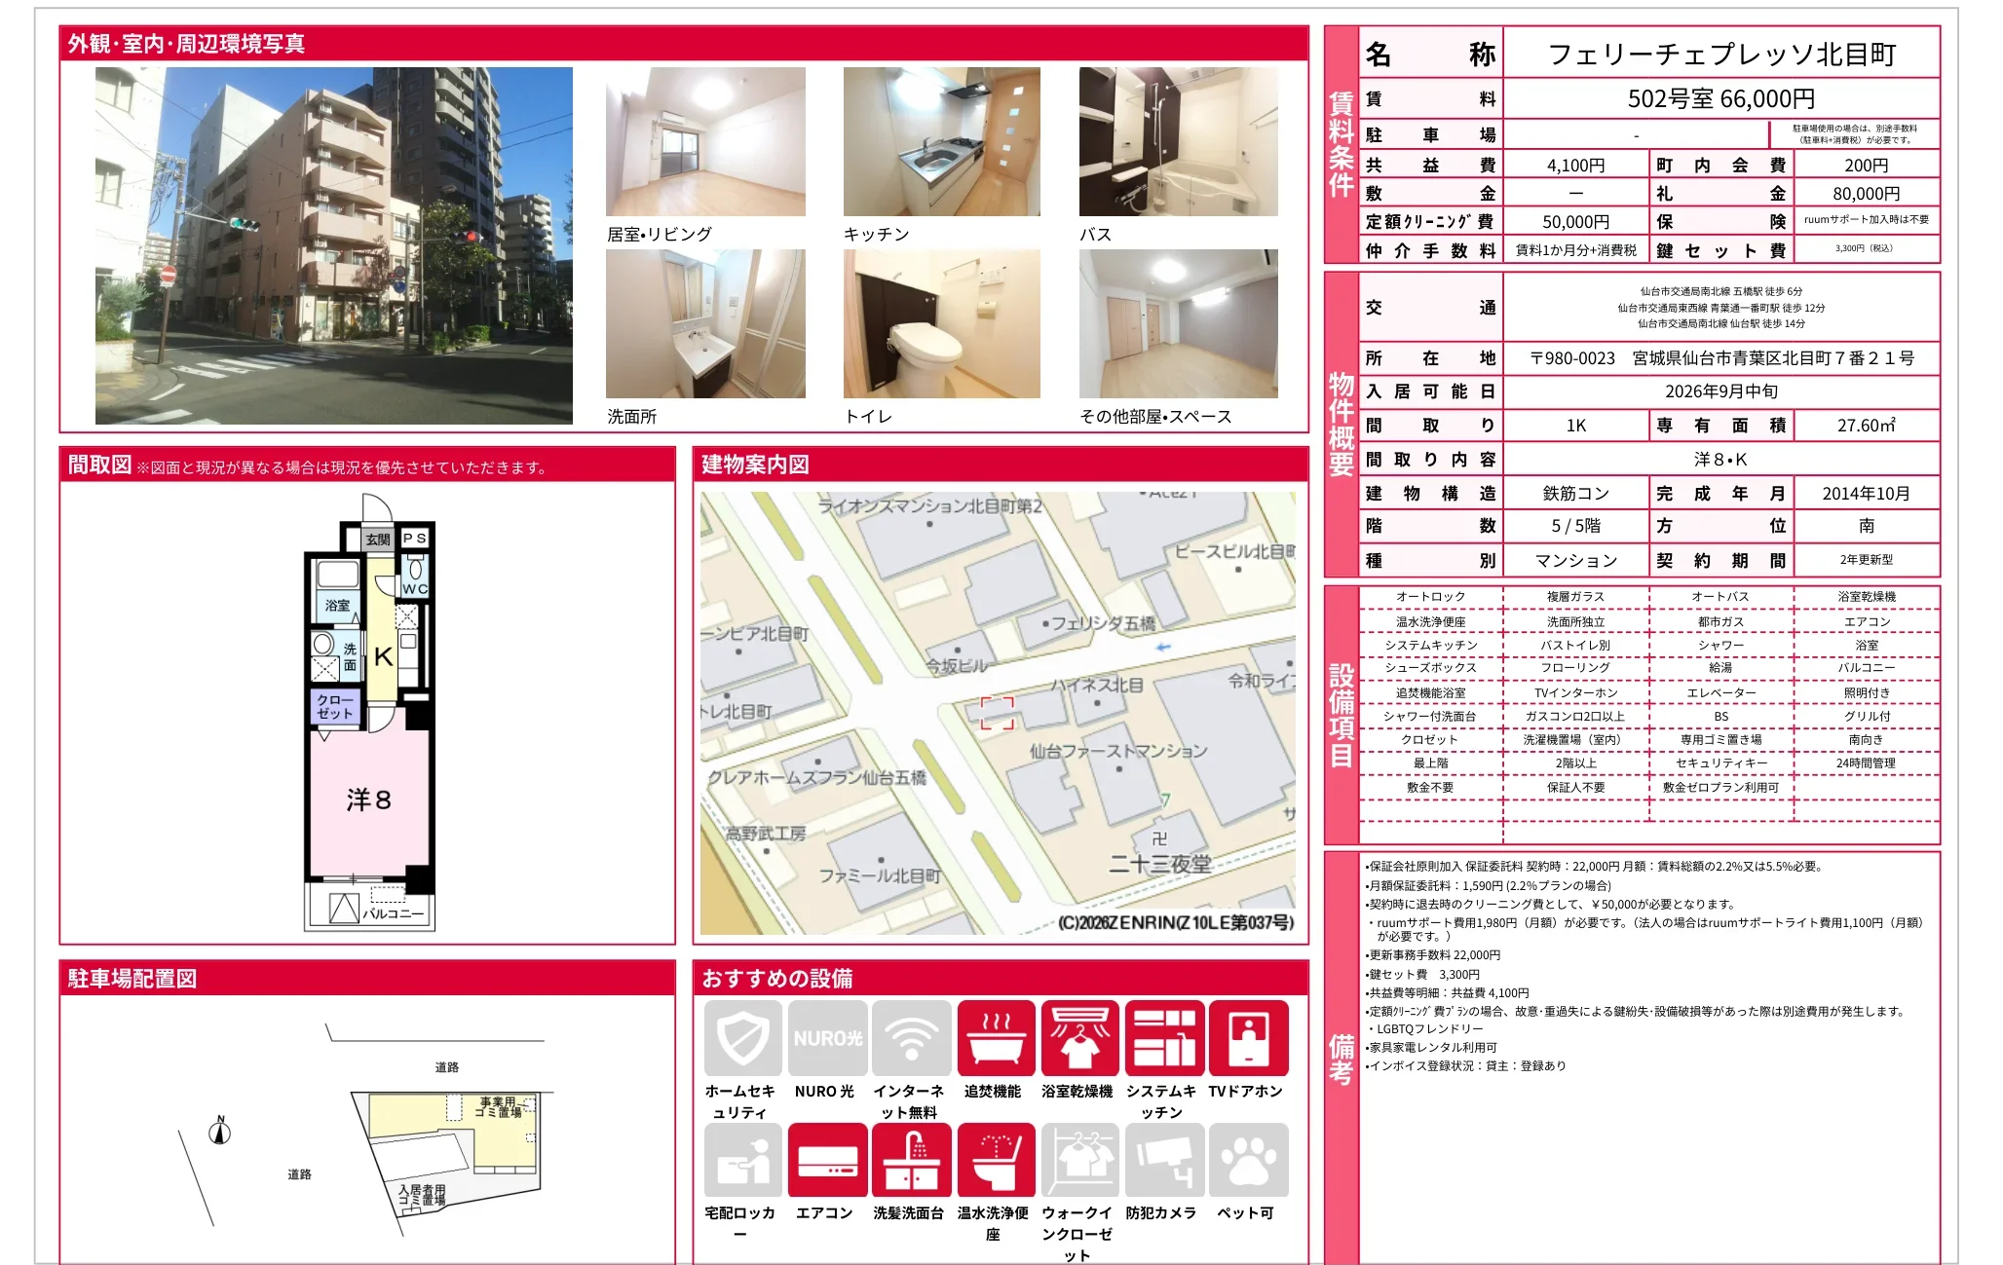This screenshot has width=2003, height=1265.
Task: Click the red dashed property marker on map
Action: tap(997, 713)
